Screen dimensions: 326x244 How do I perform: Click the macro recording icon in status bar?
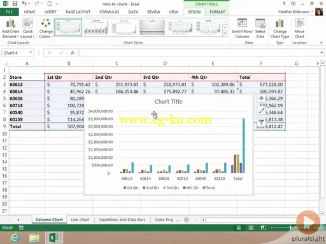(x=21, y=227)
